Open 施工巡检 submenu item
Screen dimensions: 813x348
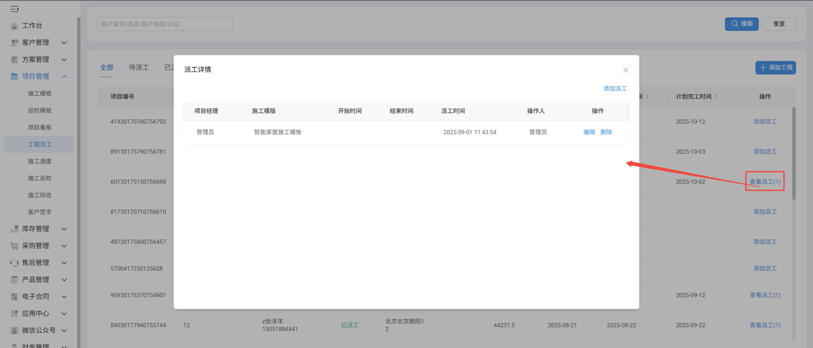click(40, 178)
